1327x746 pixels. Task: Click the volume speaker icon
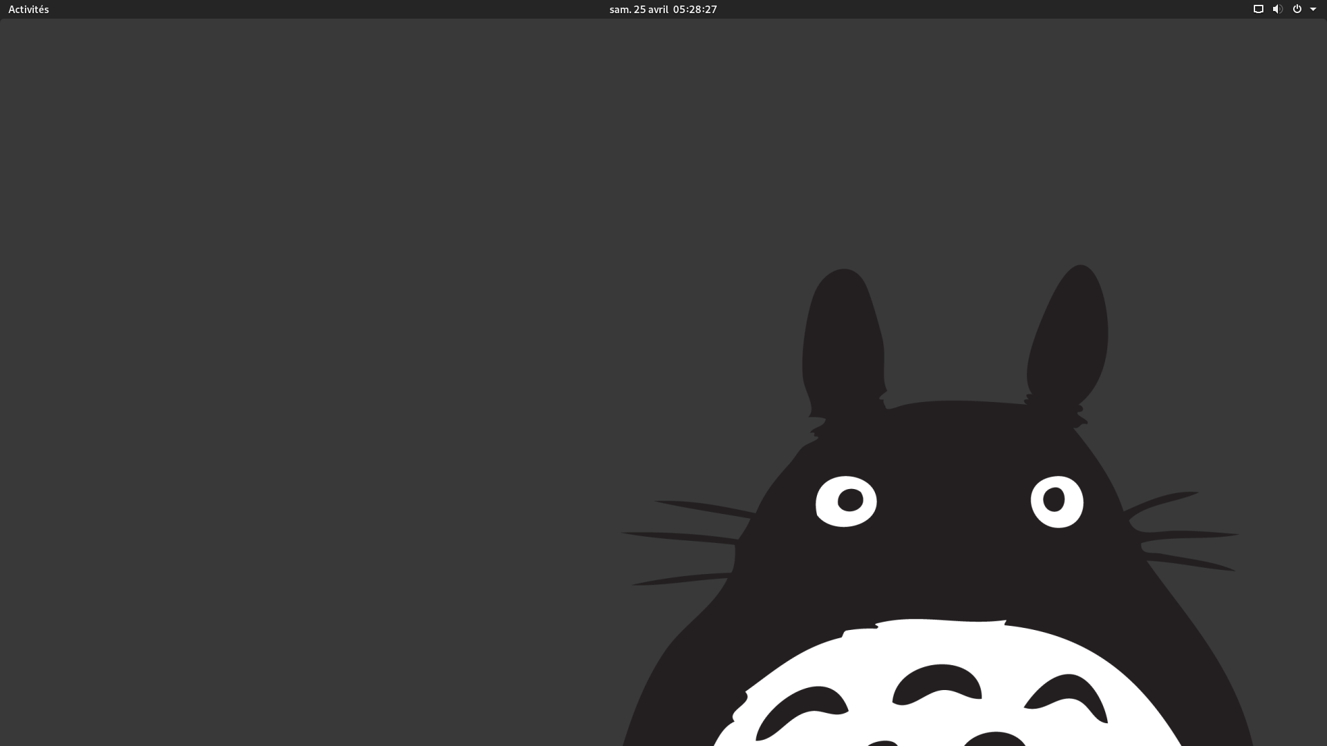pos(1277,9)
